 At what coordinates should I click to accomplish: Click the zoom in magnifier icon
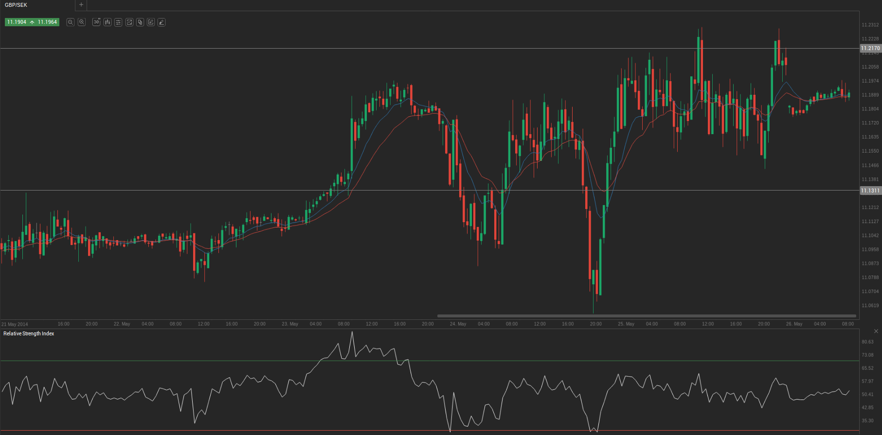(82, 22)
